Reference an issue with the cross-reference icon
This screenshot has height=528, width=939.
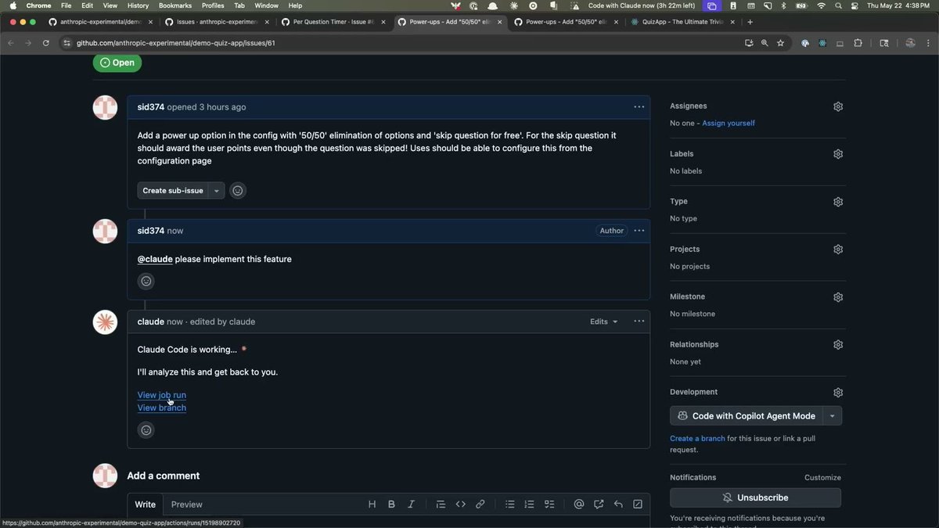point(599,505)
